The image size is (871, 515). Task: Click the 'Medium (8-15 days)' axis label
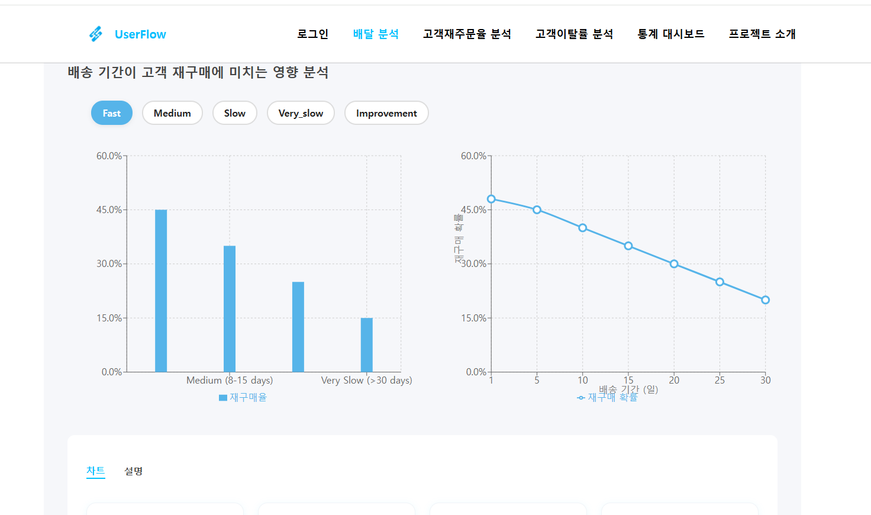230,380
